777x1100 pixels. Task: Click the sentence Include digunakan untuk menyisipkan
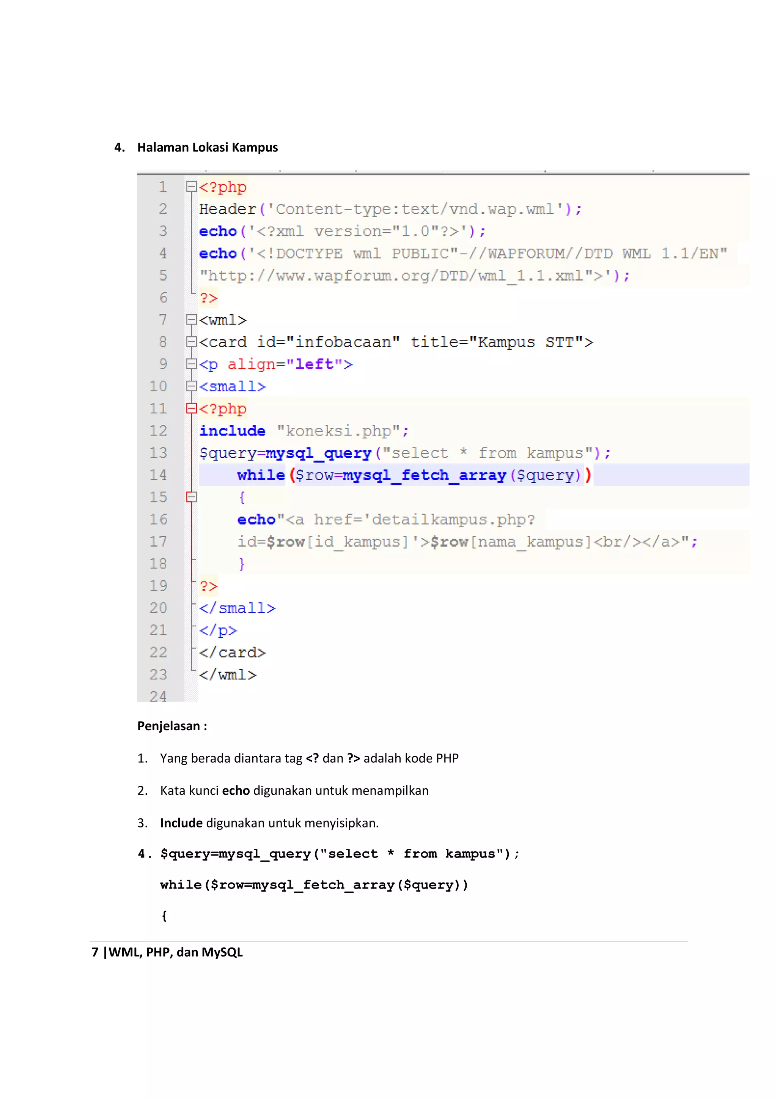tap(269, 823)
